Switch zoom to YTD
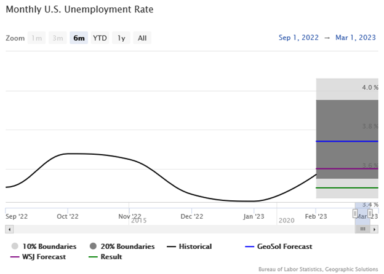The height and width of the screenshot is (274, 384). click(x=100, y=38)
